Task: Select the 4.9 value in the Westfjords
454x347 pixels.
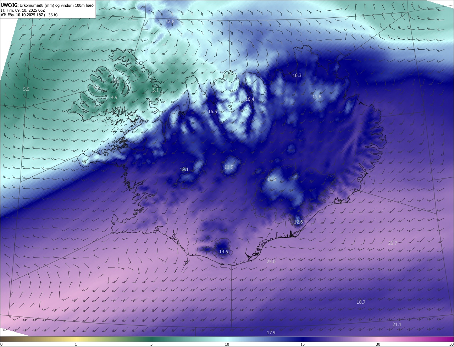Action: 114,97
